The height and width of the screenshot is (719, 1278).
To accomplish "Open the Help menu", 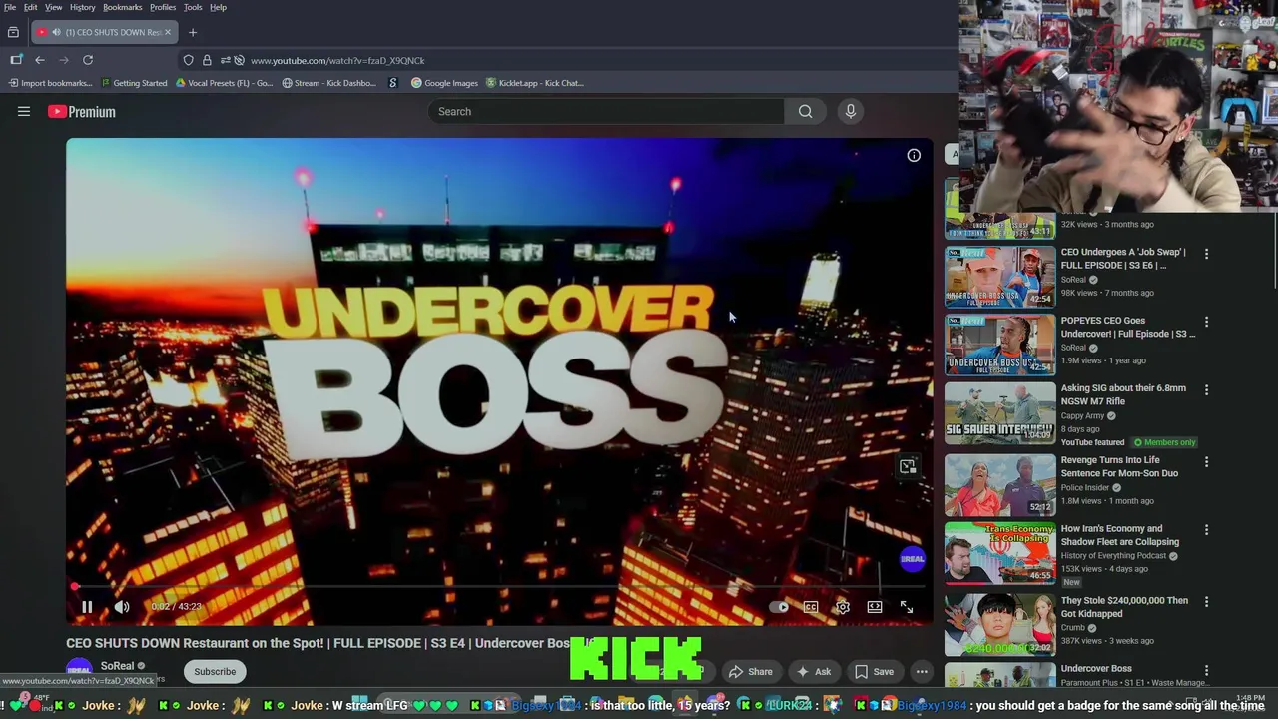I will 218,7.
